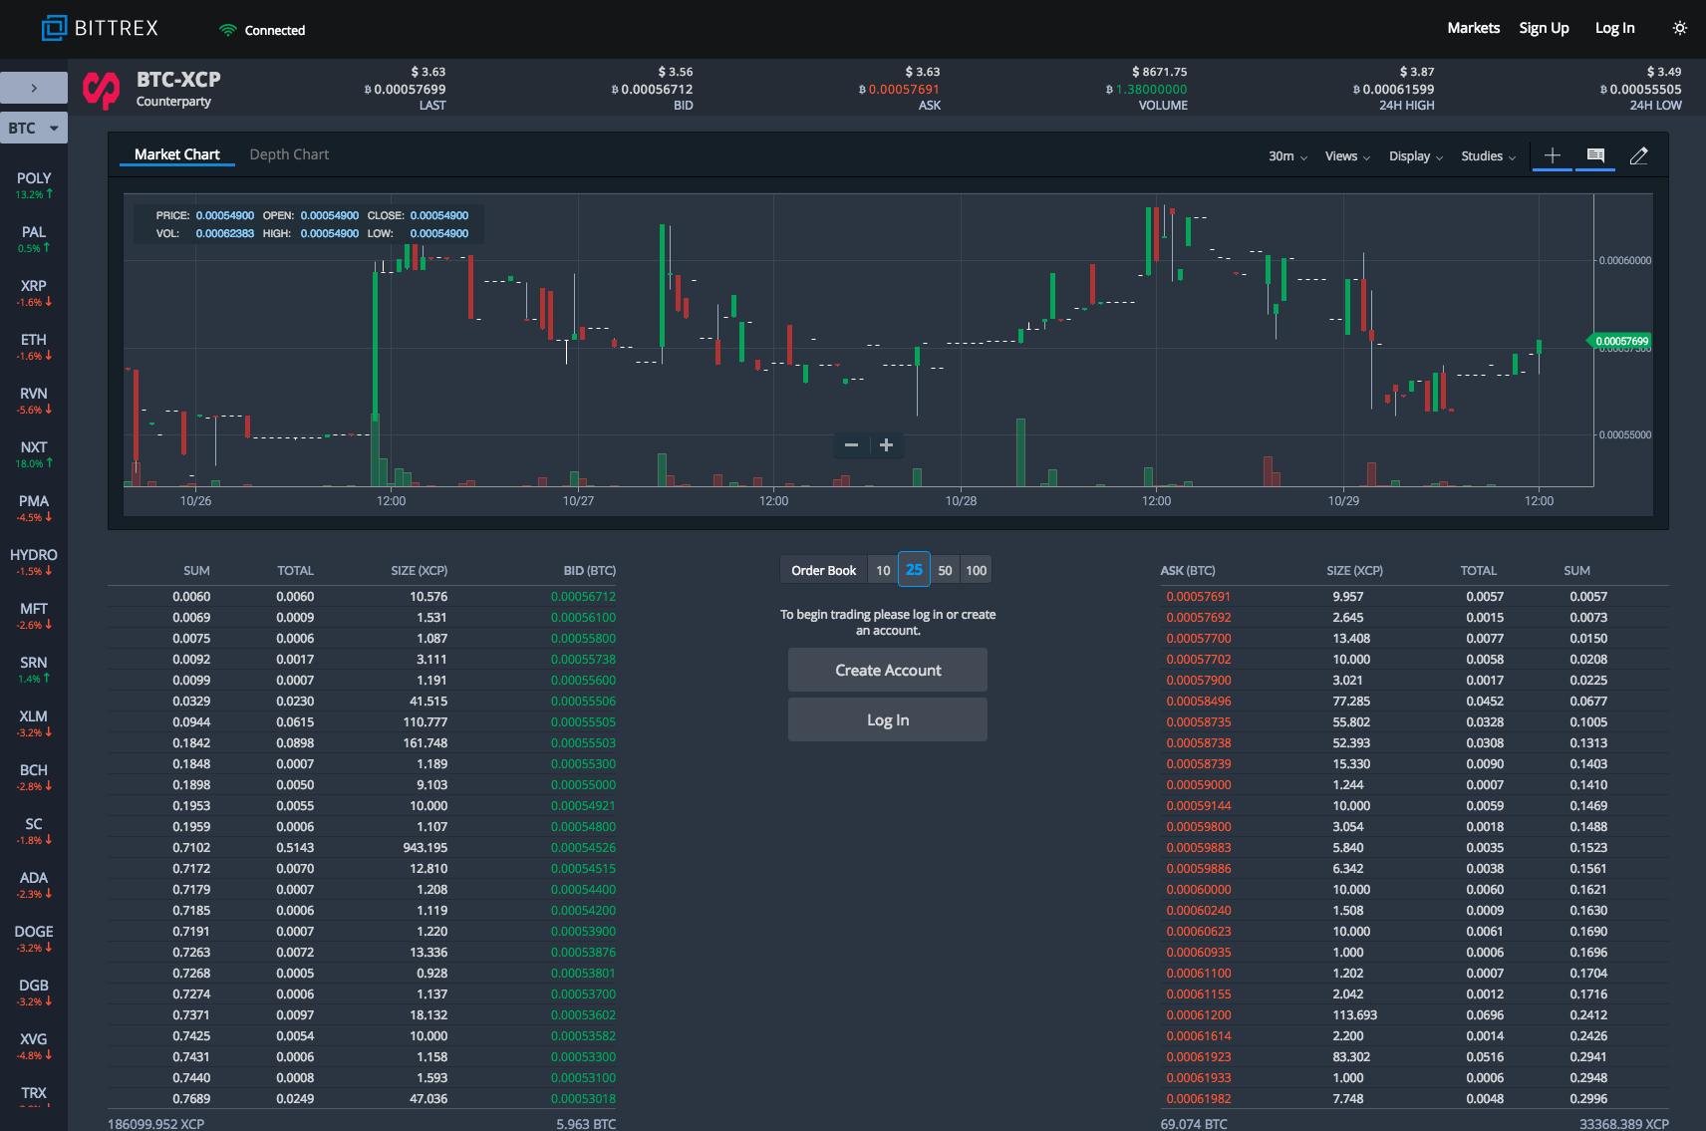Click the Log In link in header
Image resolution: width=1706 pixels, height=1131 pixels.
click(x=1614, y=28)
